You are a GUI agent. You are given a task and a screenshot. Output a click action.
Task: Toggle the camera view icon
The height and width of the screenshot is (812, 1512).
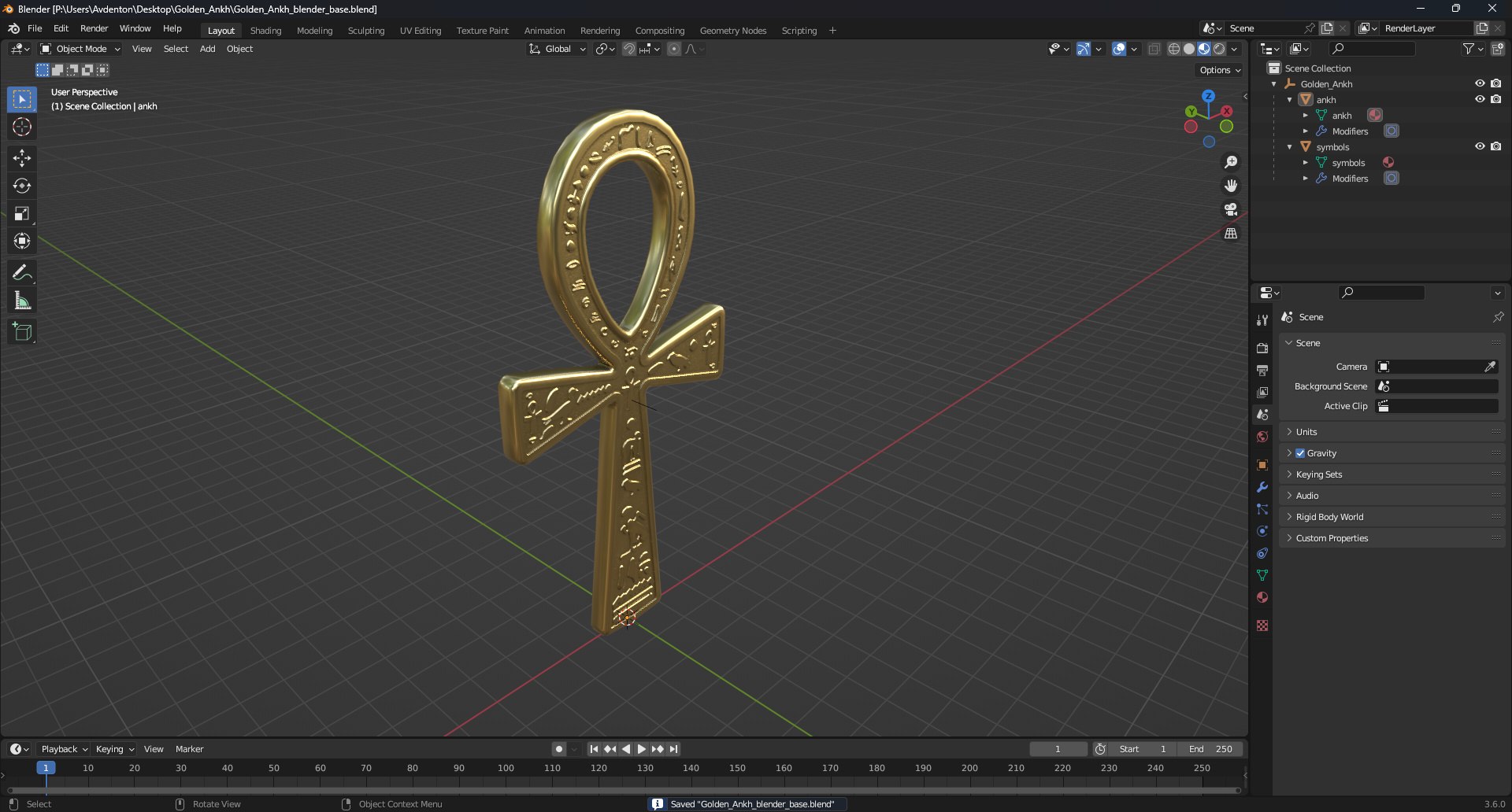pyautogui.click(x=1231, y=209)
